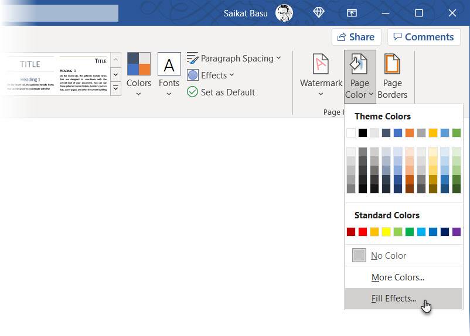
Task: Click the Watermark icon
Action: pos(321,64)
